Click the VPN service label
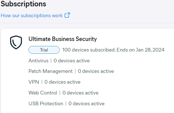Screen dimensions: 174x113 (x=34, y=82)
